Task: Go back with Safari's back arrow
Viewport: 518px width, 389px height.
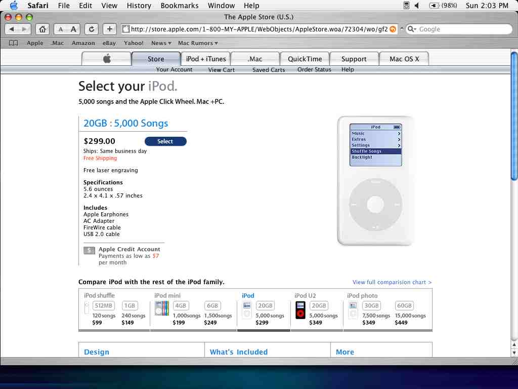Action: [12, 29]
